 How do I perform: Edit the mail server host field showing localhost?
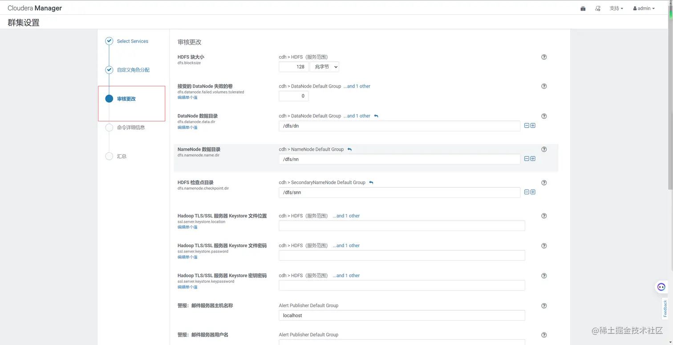coord(402,315)
